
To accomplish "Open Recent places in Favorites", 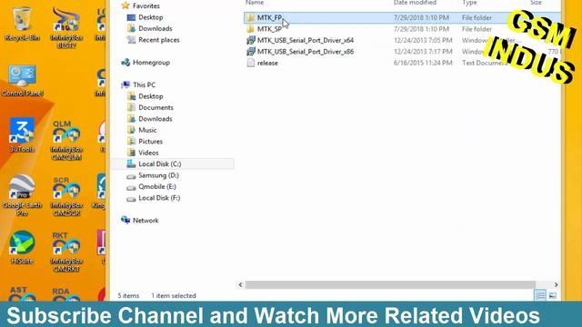I will point(159,40).
